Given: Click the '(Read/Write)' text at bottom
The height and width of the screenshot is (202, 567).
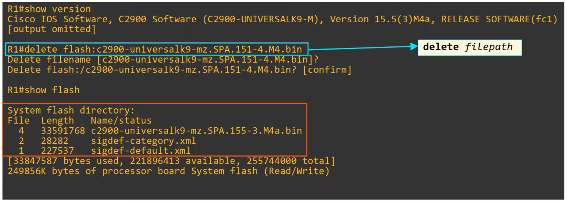Looking at the screenshot, I should (296, 171).
